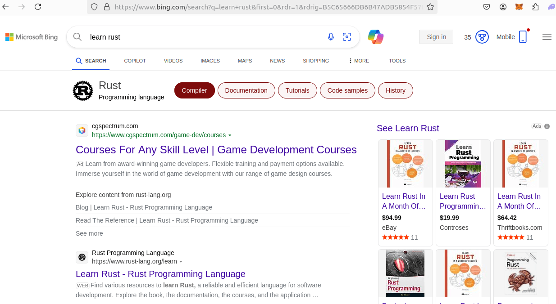The width and height of the screenshot is (556, 304).
Task: Select the Compiler pill
Action: (x=194, y=90)
